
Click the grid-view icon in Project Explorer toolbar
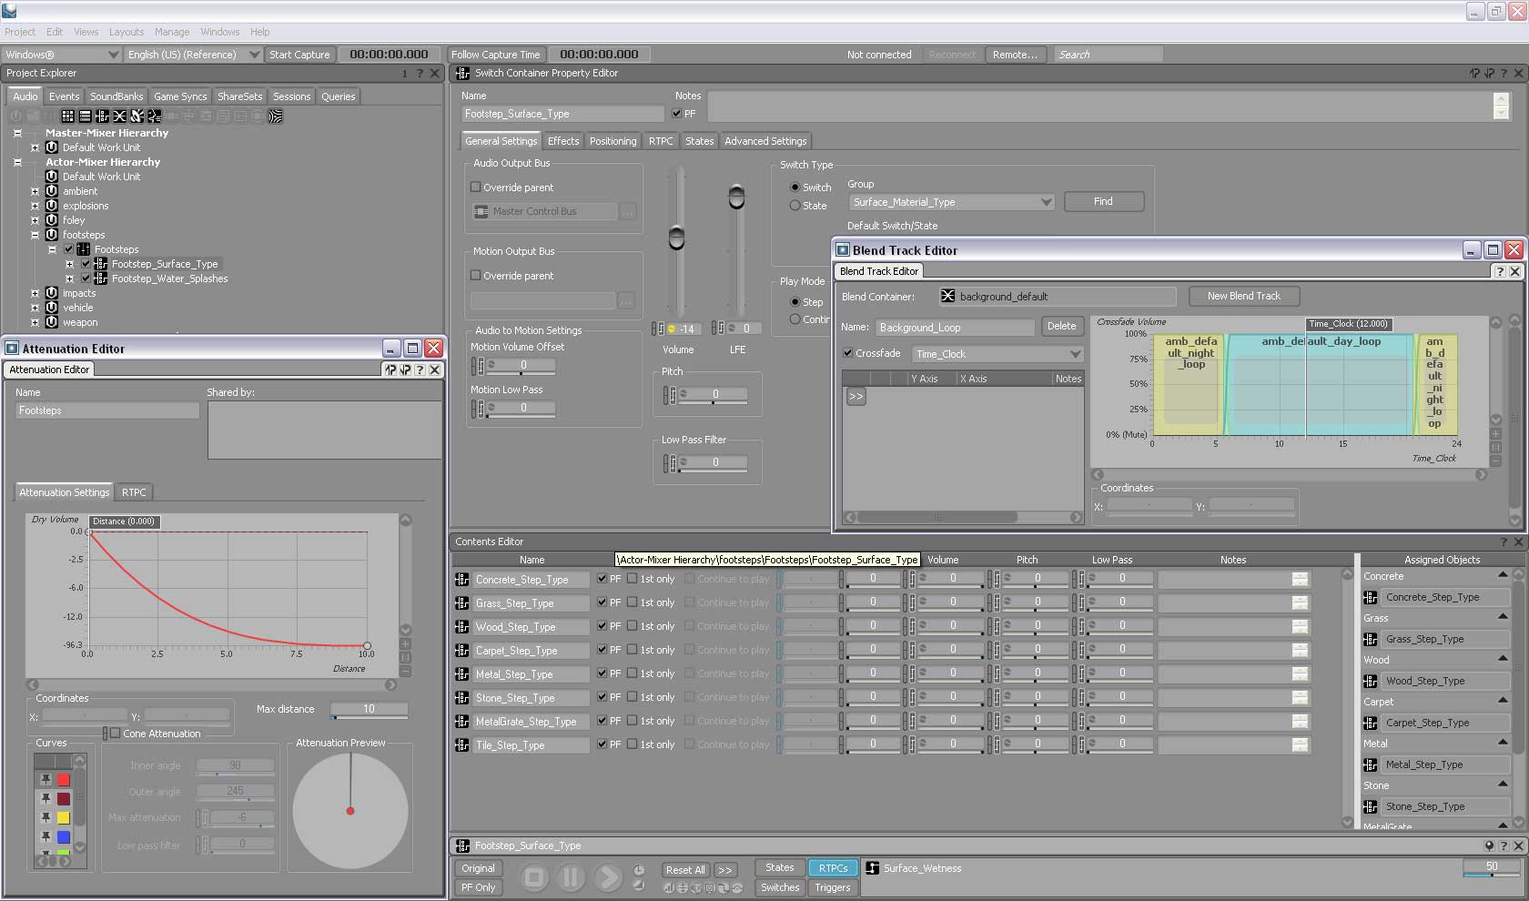point(67,116)
